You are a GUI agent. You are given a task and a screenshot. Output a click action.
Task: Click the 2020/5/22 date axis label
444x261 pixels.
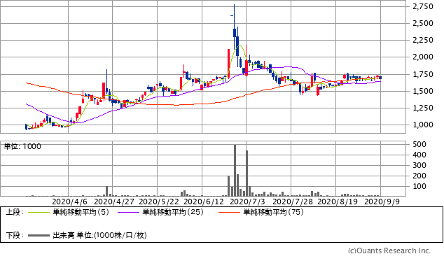tap(159, 202)
